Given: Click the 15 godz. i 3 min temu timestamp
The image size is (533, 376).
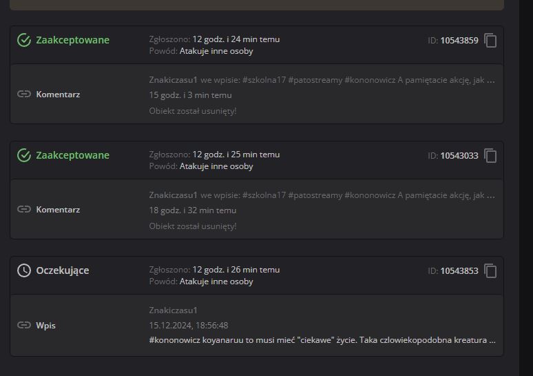Looking at the screenshot, I should coord(190,95).
